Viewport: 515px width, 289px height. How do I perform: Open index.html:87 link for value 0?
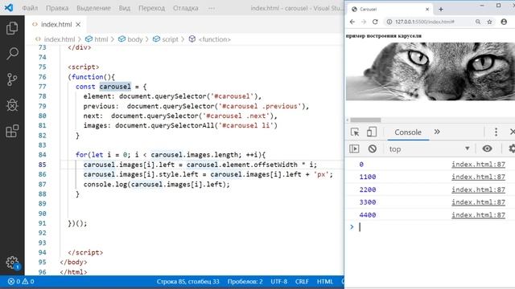(478, 164)
